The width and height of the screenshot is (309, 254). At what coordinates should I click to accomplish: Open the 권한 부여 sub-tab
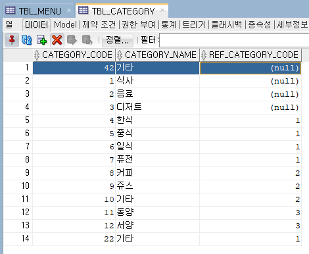coord(138,24)
